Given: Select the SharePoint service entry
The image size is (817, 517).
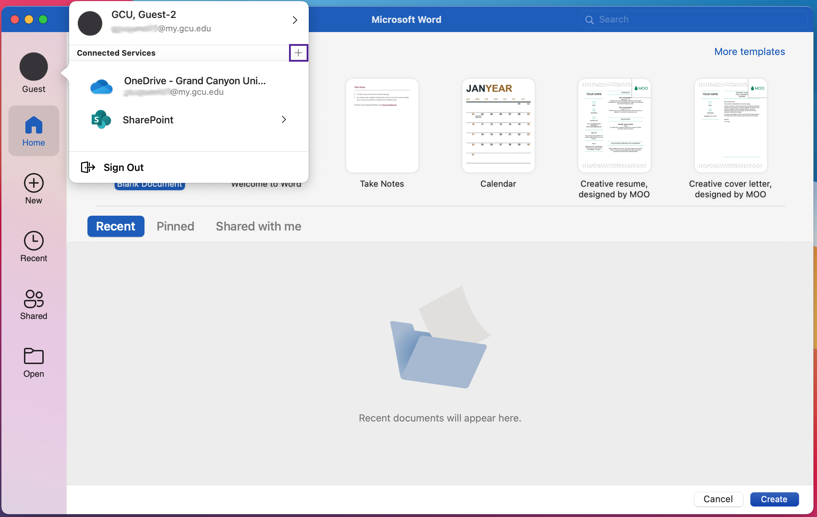Looking at the screenshot, I should pyautogui.click(x=189, y=120).
